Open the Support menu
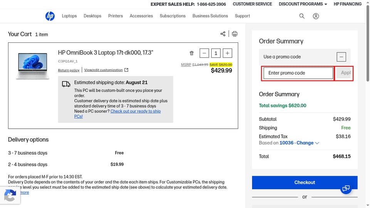Viewport: 370px width, 208px height. pos(242,16)
